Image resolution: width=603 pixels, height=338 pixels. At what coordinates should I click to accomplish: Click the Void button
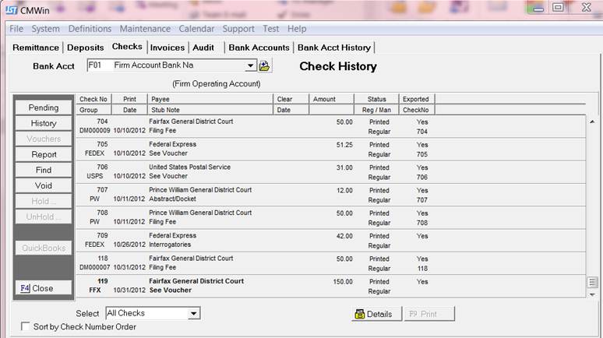tap(44, 185)
